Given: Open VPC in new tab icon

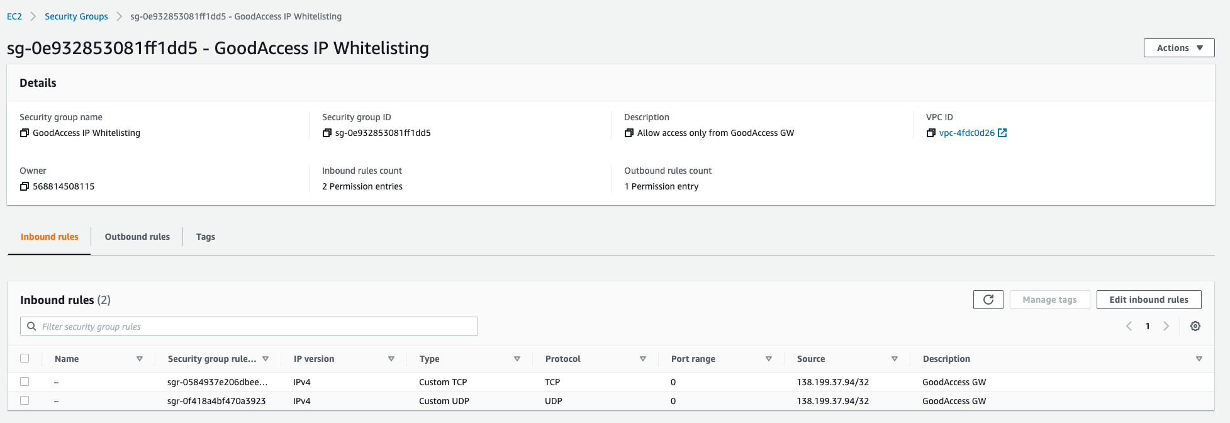Looking at the screenshot, I should coord(1002,133).
